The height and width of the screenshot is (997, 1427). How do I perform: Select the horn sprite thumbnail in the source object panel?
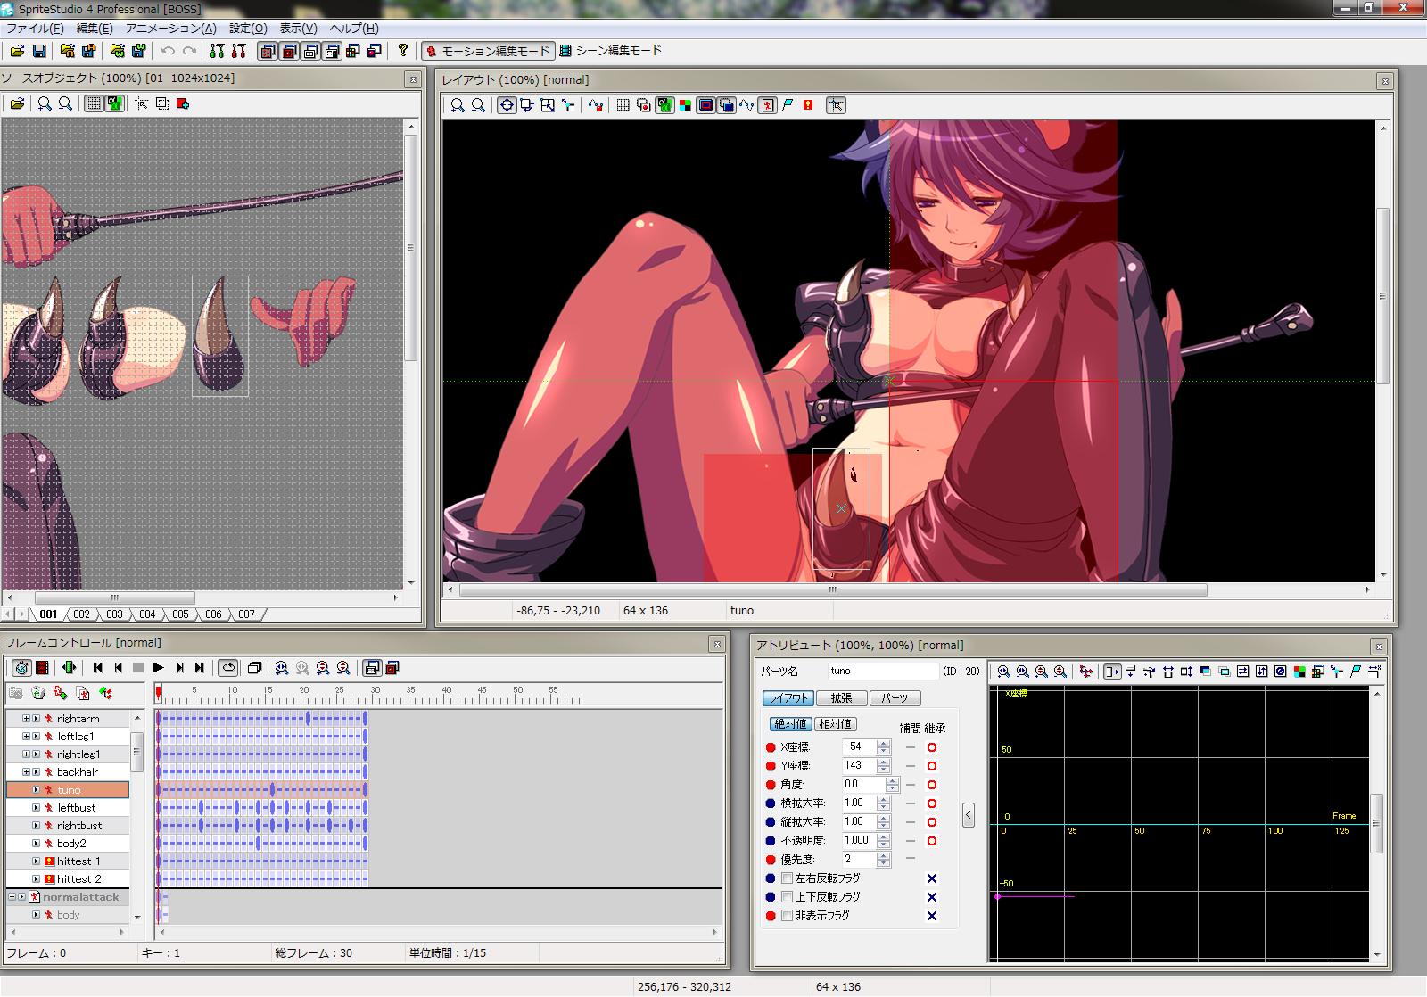(220, 335)
